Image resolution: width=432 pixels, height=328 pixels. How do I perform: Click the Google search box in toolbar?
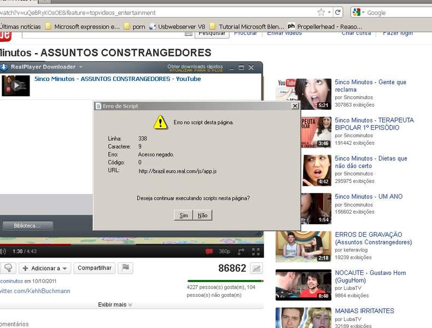coord(399,13)
